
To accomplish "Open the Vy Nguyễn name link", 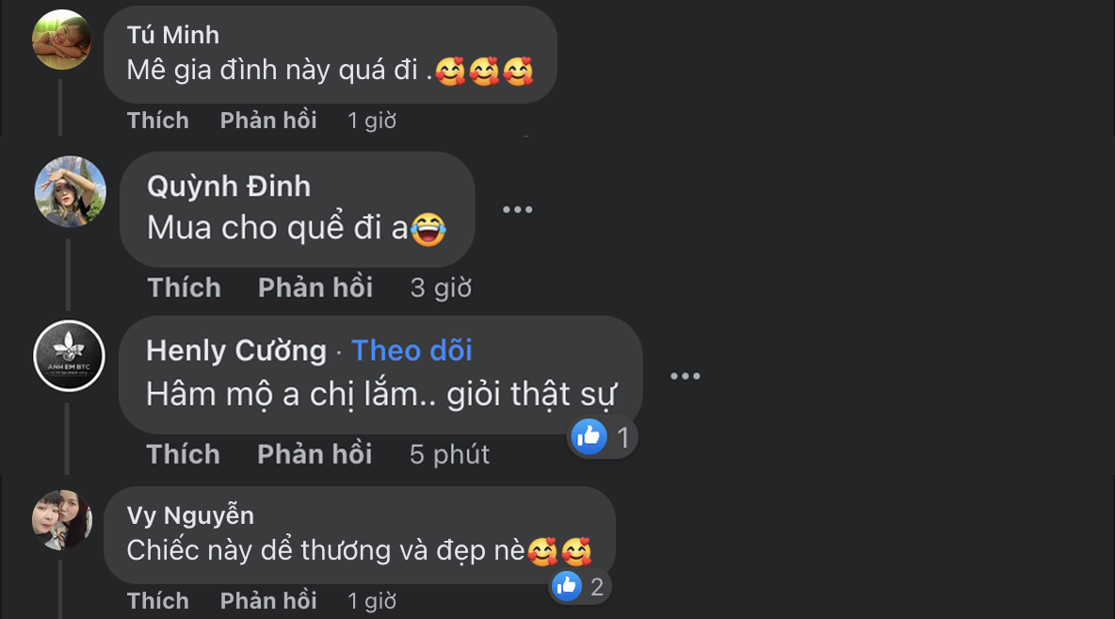I will pos(190,515).
